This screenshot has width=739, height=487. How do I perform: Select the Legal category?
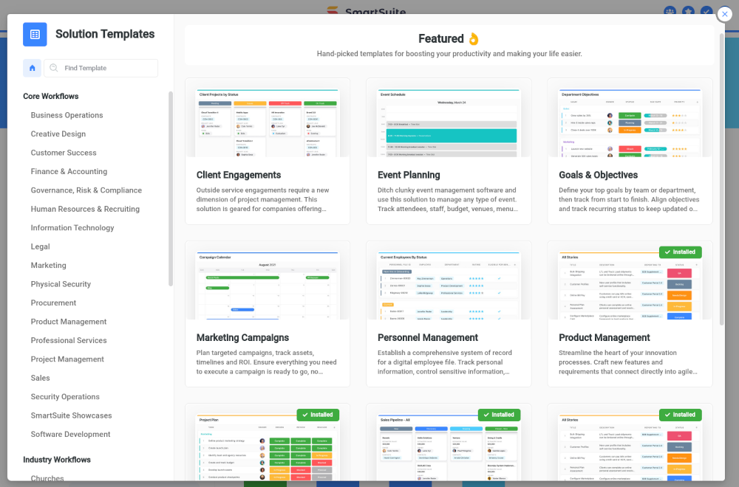[x=40, y=247]
